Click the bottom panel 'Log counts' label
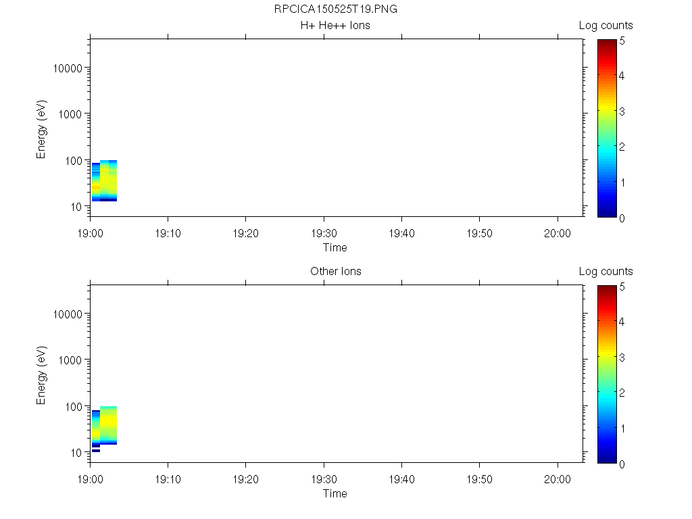692x519 pixels. point(606,272)
